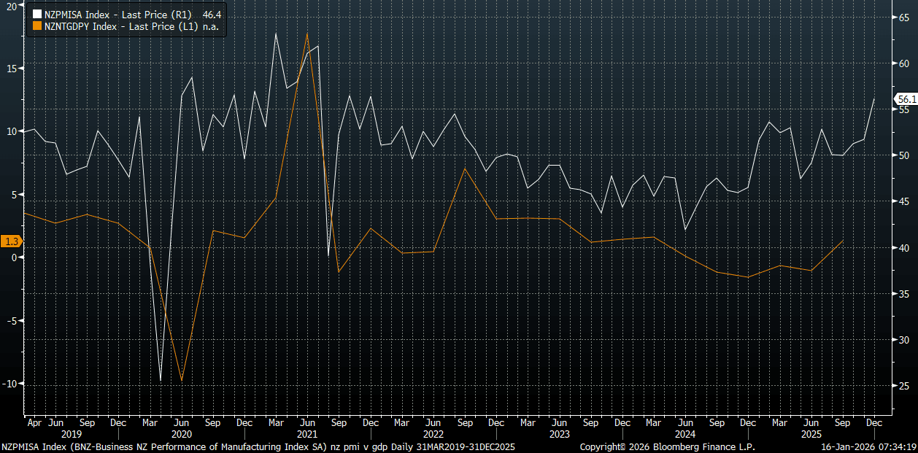This screenshot has width=918, height=453.
Task: Click the 2022 year label on the time axis
Action: pyautogui.click(x=433, y=433)
